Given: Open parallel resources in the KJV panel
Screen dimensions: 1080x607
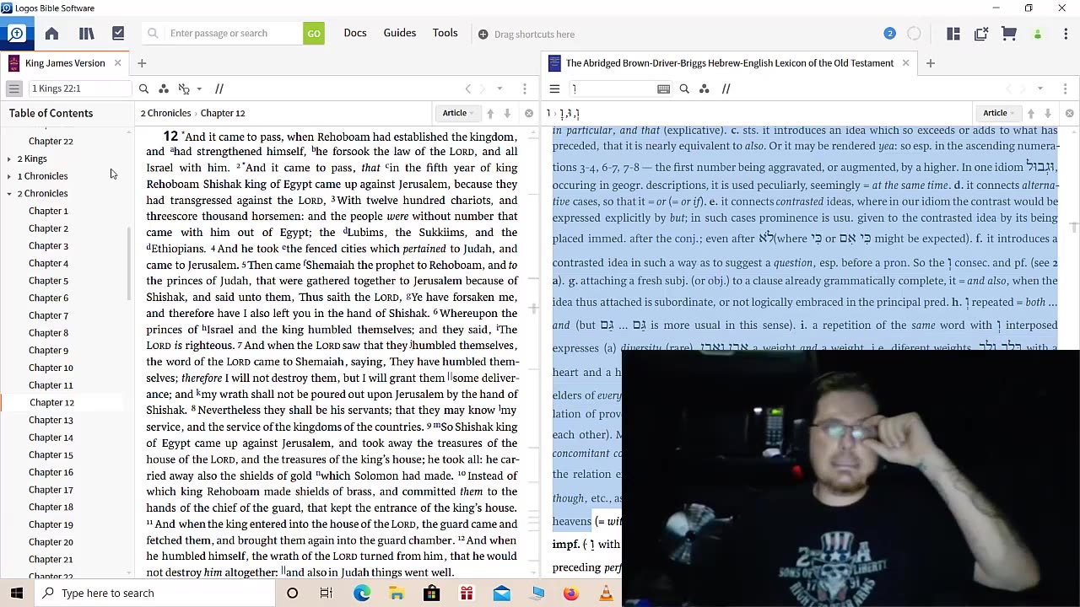Looking at the screenshot, I should tap(219, 89).
